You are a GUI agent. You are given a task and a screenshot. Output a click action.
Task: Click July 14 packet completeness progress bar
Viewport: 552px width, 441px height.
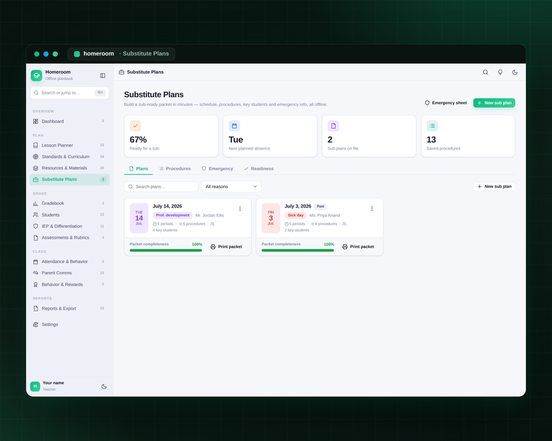(166, 250)
